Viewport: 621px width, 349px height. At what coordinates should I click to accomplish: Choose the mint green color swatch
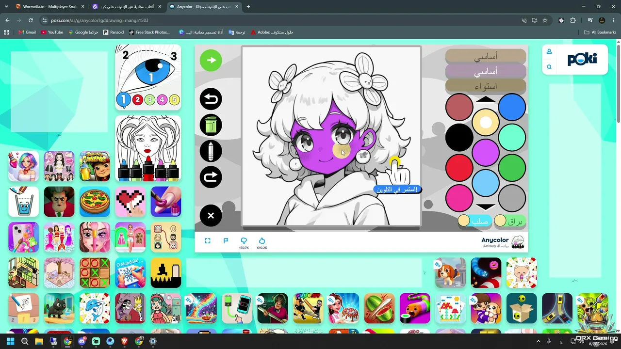512,138
